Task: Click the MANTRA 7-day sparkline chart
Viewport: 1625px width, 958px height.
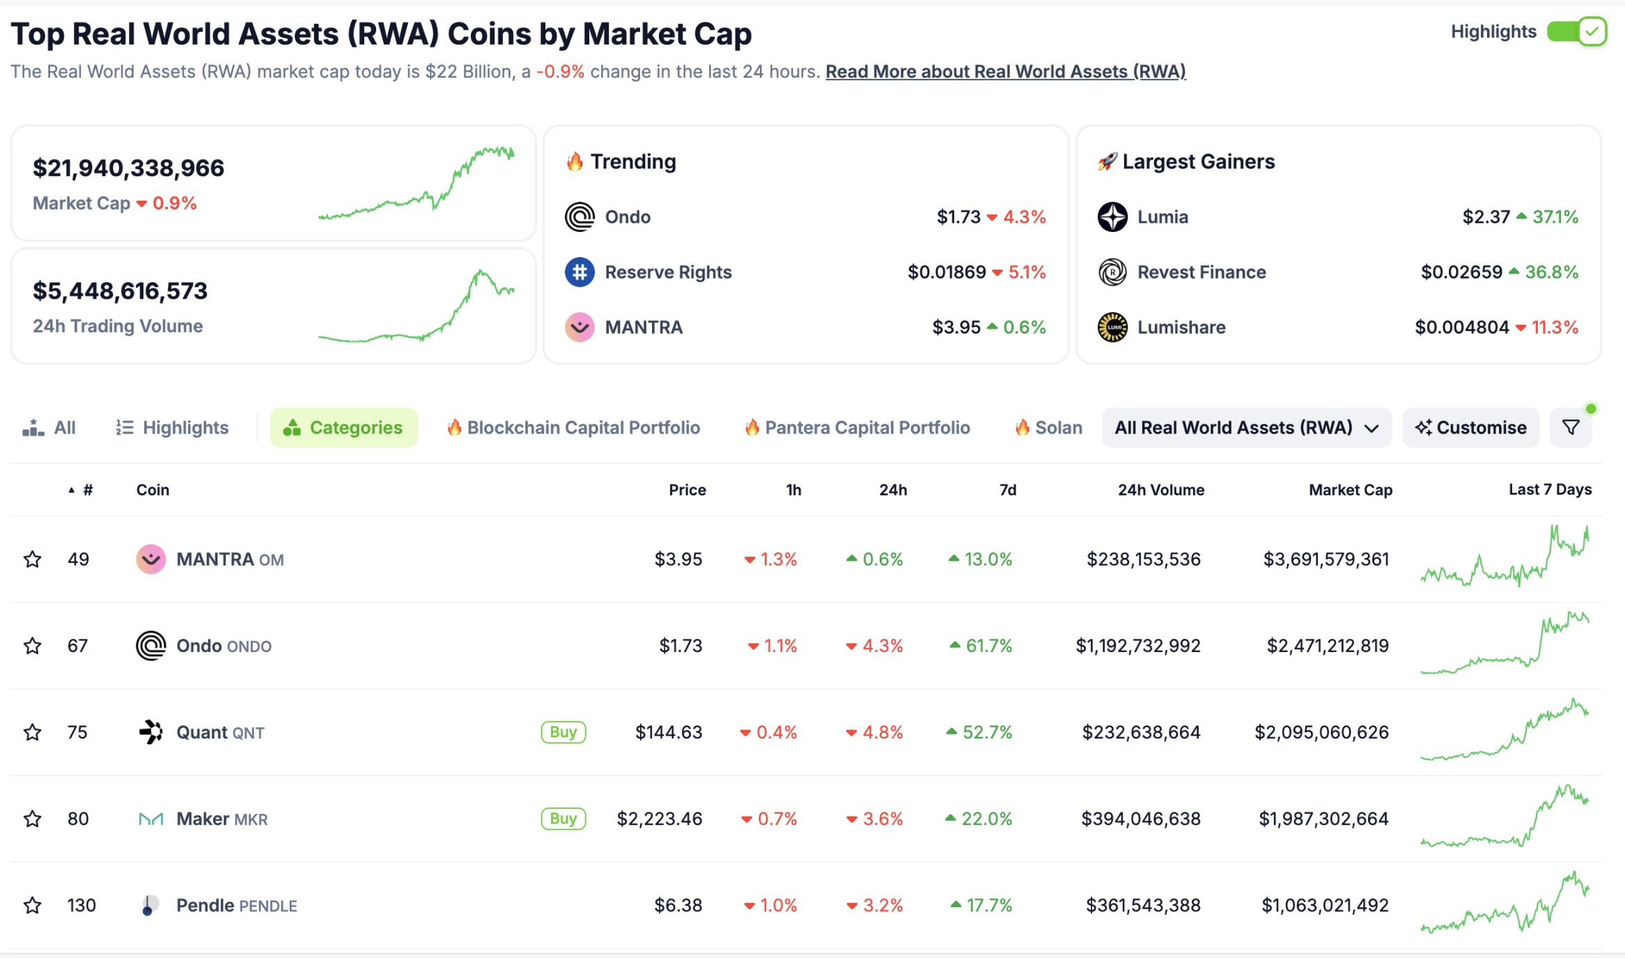Action: pyautogui.click(x=1505, y=557)
